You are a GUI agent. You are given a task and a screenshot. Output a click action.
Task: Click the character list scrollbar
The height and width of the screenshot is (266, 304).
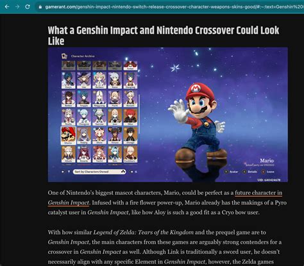(139, 114)
